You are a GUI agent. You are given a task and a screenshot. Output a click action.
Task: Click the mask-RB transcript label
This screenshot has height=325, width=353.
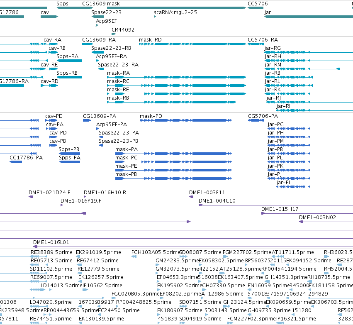tap(118, 98)
